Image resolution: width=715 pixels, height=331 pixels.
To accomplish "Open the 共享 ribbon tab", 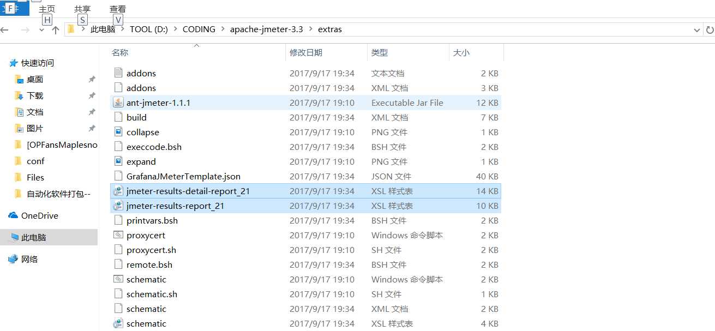I will click(82, 9).
